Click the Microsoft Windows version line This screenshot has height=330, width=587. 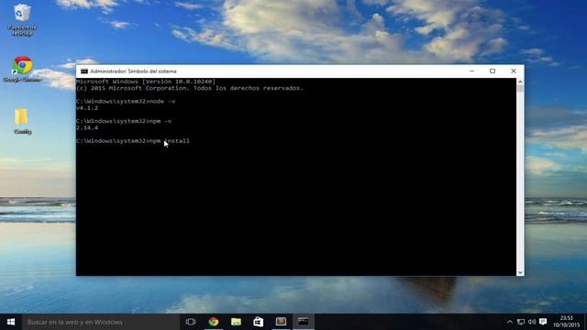click(146, 82)
